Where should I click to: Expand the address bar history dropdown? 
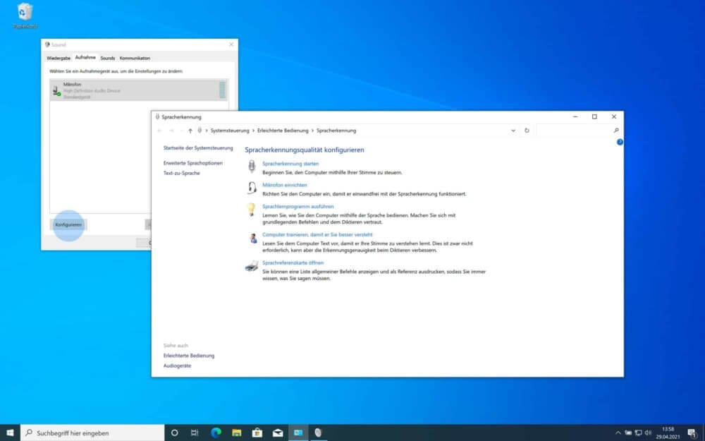pyautogui.click(x=513, y=131)
